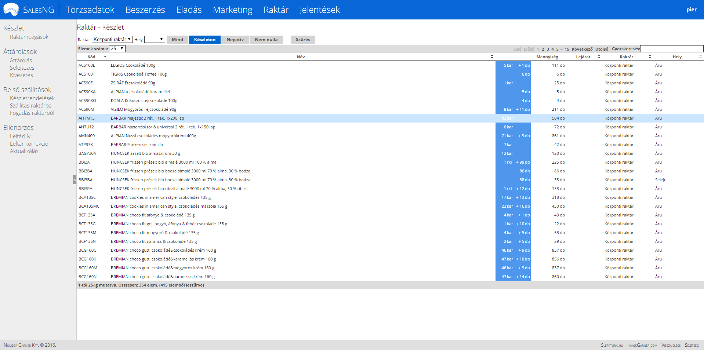Click the pier user name

(x=692, y=10)
